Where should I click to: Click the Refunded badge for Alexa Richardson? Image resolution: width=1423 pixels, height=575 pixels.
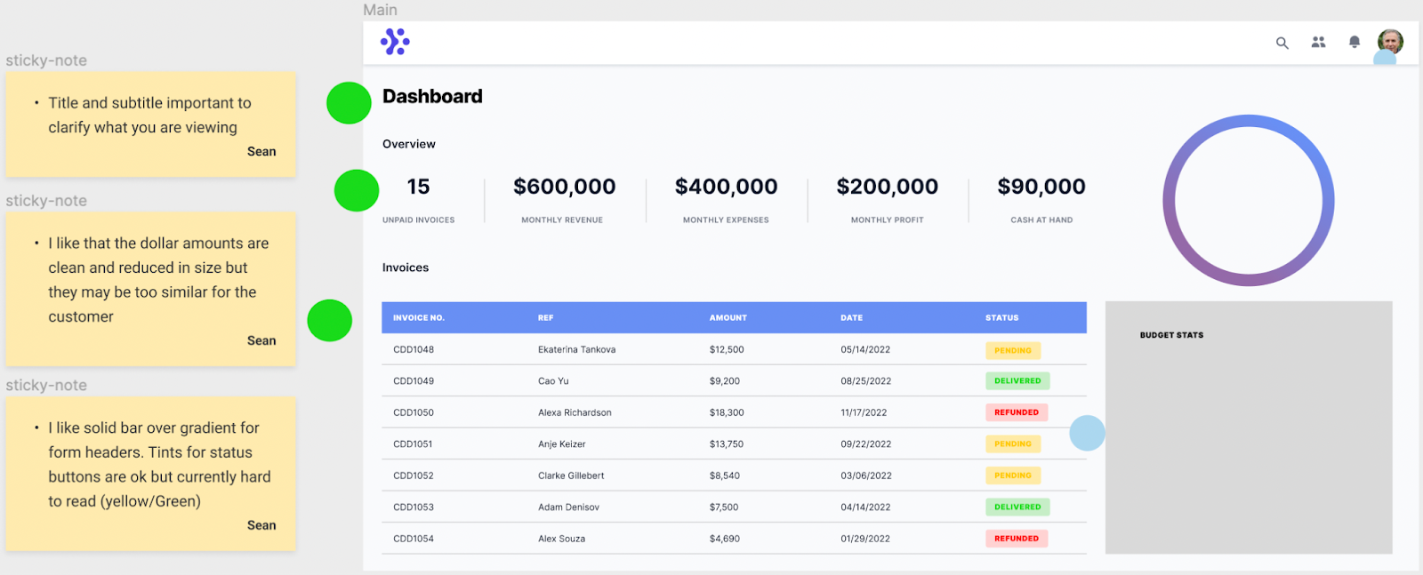1017,412
